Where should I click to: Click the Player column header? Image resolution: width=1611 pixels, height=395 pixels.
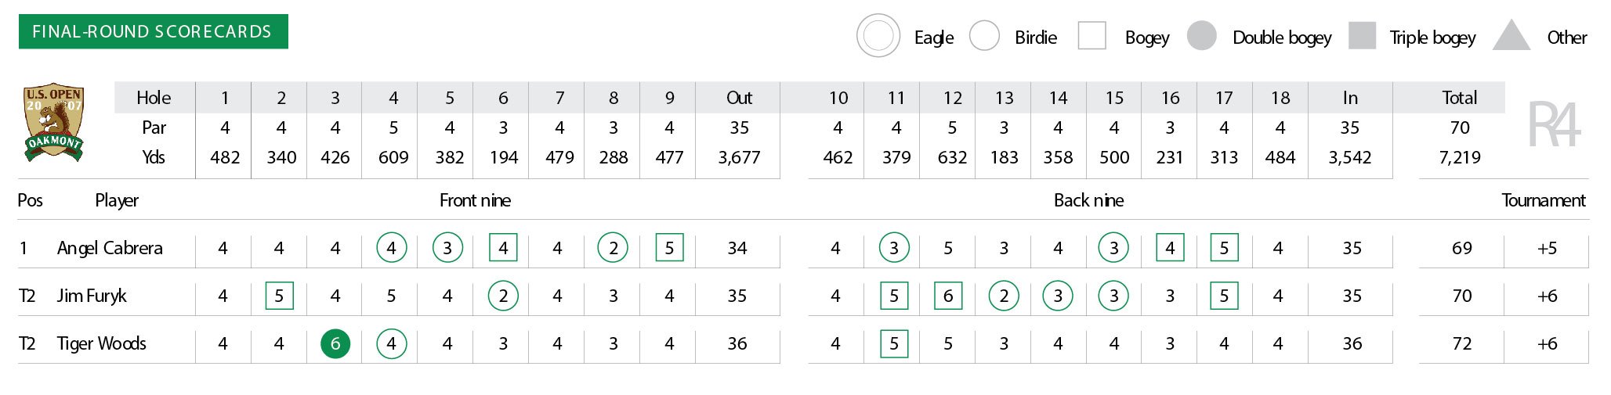117,200
